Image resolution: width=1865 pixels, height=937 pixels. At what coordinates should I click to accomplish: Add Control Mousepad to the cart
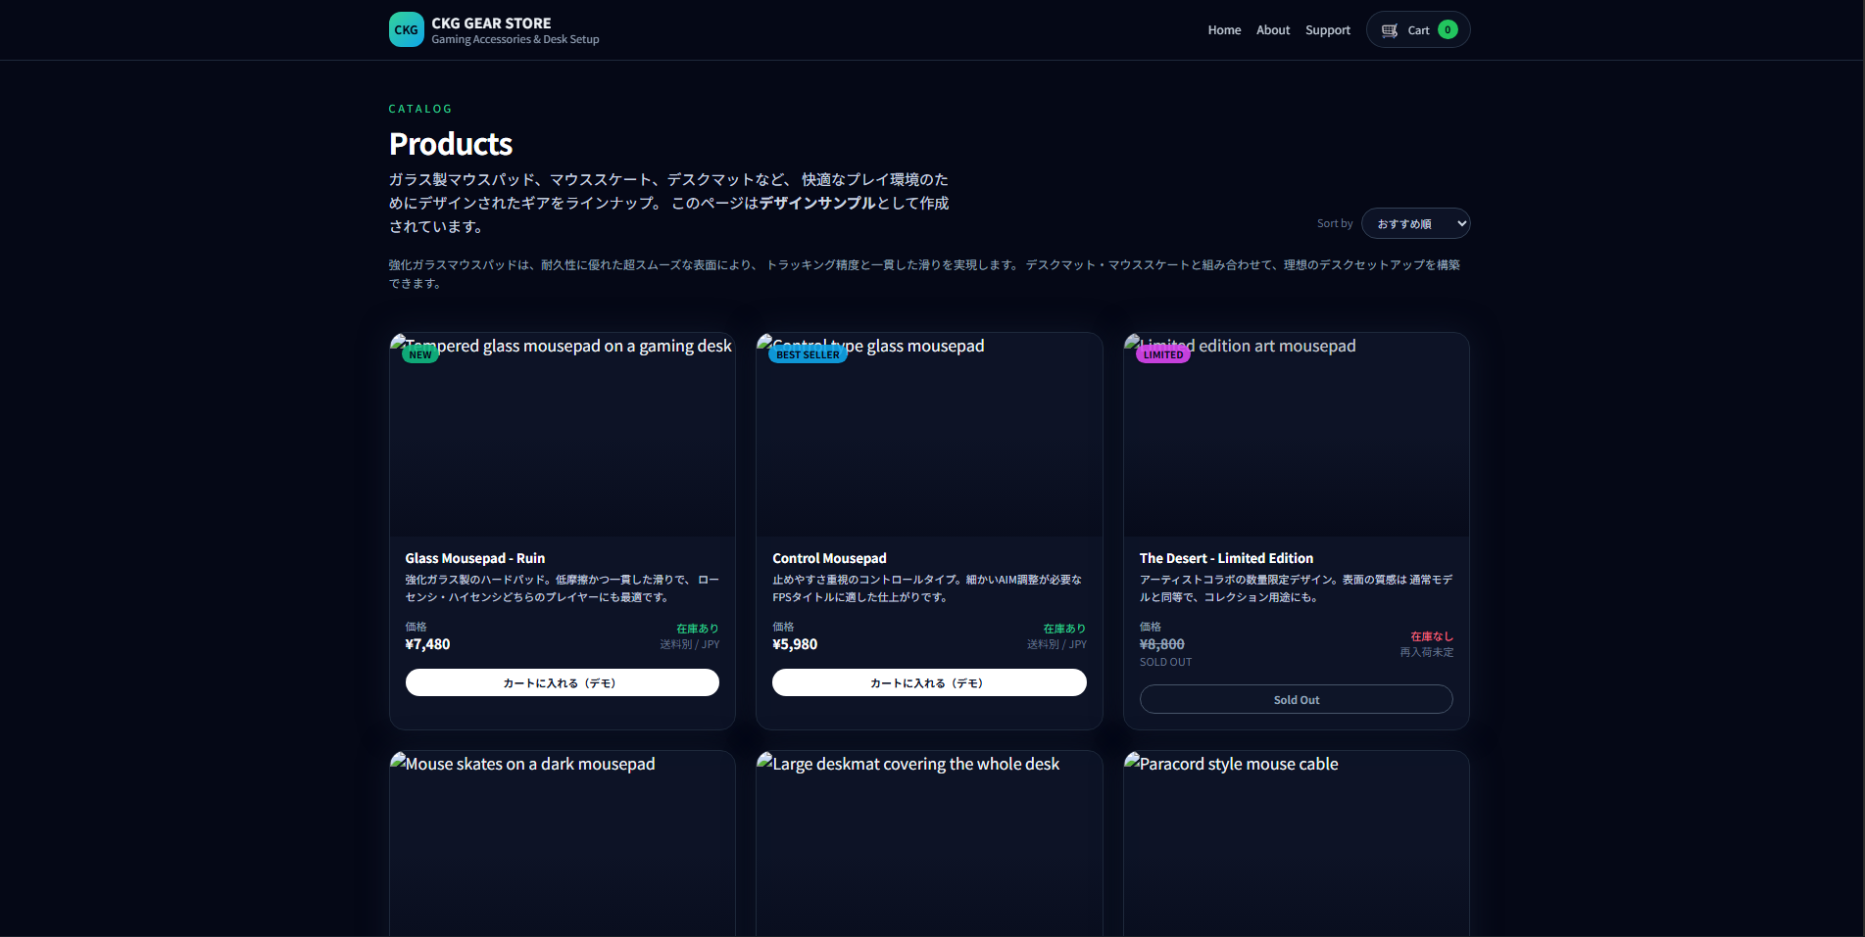coord(928,682)
